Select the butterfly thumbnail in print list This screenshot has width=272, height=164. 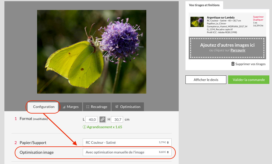coord(197,22)
